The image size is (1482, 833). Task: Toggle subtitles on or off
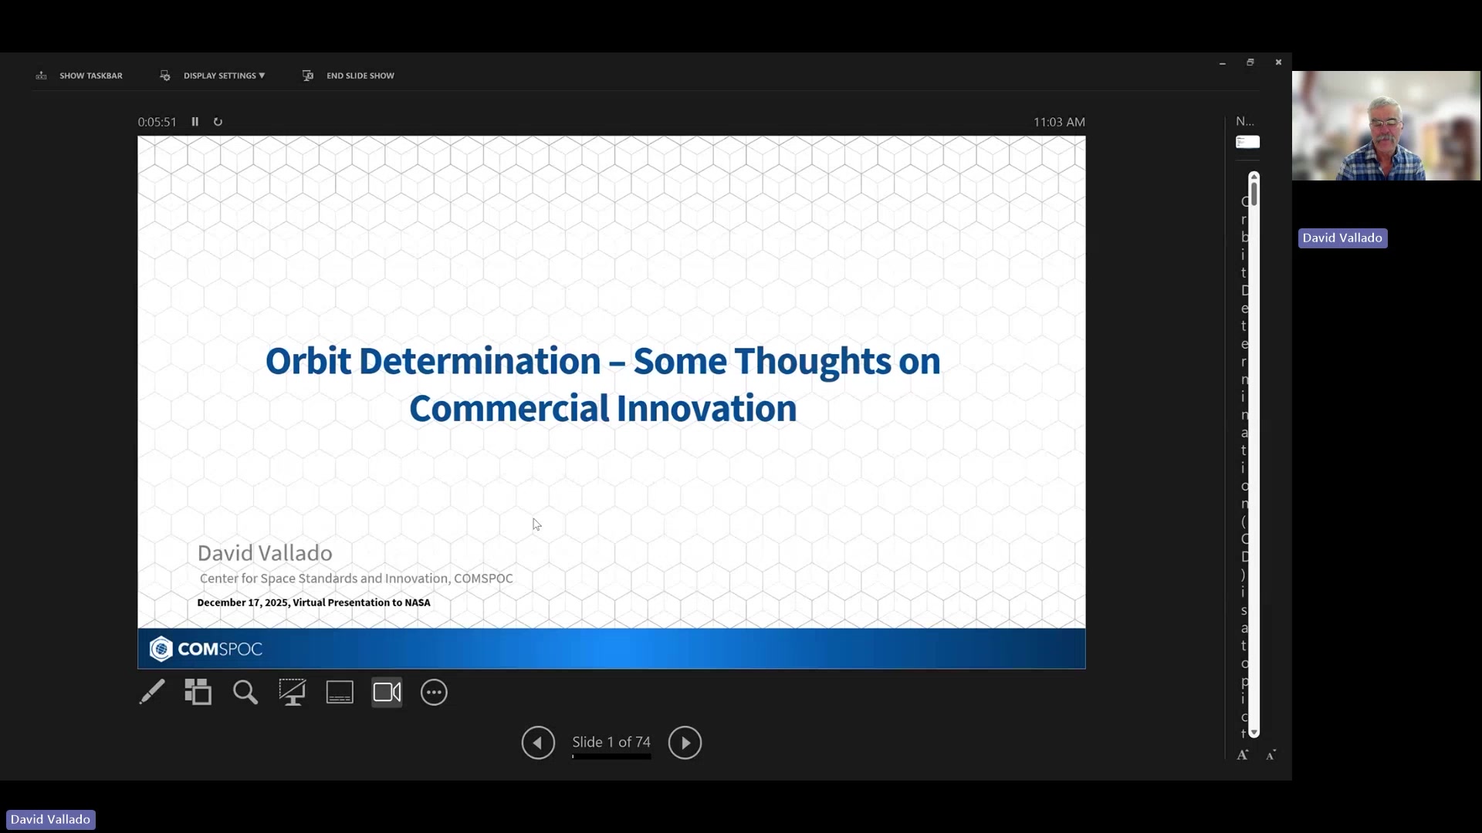pyautogui.click(x=340, y=692)
